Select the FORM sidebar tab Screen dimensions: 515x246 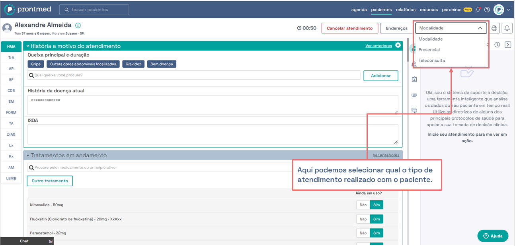pyautogui.click(x=11, y=113)
